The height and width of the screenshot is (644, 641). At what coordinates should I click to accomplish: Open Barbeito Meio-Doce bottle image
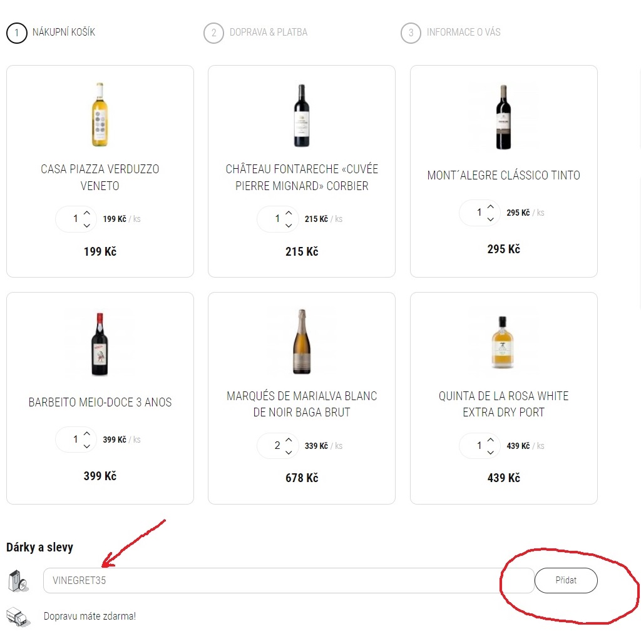coord(100,344)
